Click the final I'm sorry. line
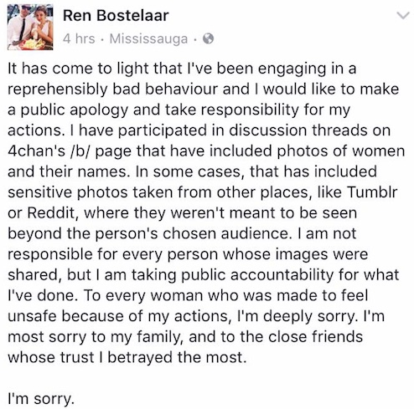Screen dimensions: 414x409 (x=41, y=399)
